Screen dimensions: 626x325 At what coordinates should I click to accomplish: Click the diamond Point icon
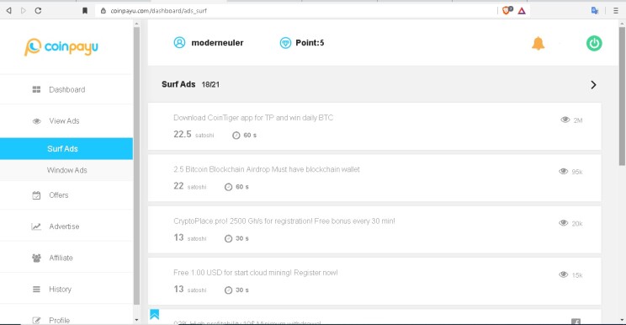pos(285,43)
